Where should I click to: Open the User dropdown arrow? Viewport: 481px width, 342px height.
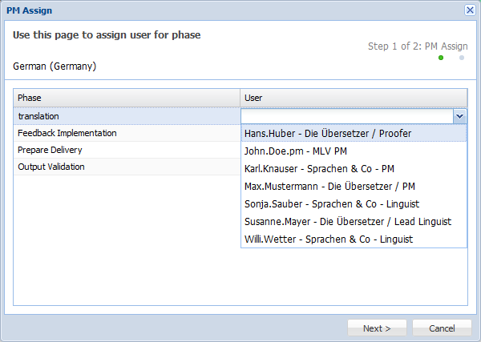click(x=459, y=116)
